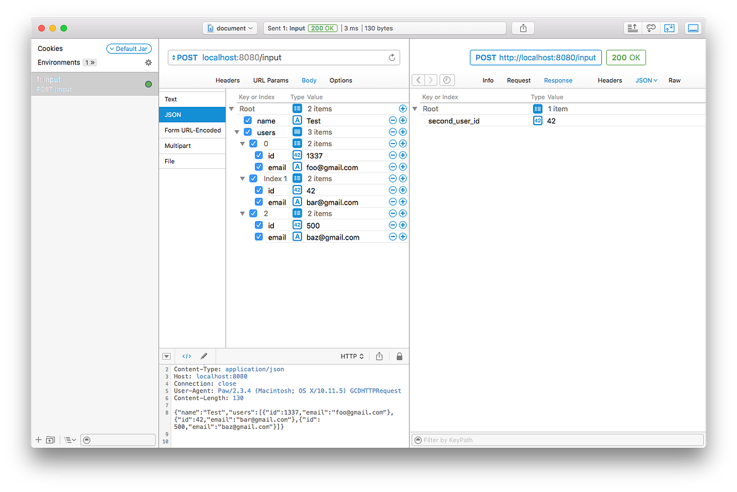Image resolution: width=737 pixels, height=492 pixels.
Task: Open the Environments gear settings icon
Action: coord(148,63)
